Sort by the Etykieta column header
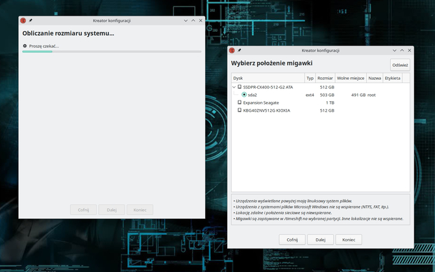Screen dimensions: 435x272 (x=392, y=78)
